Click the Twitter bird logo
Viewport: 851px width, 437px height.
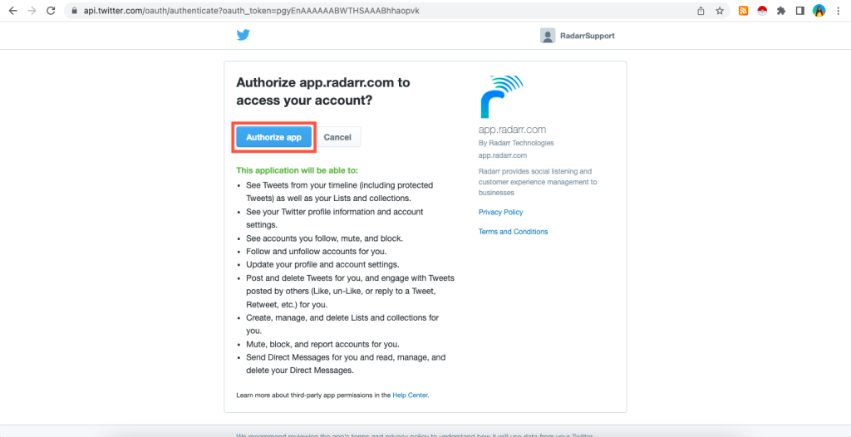pyautogui.click(x=243, y=35)
